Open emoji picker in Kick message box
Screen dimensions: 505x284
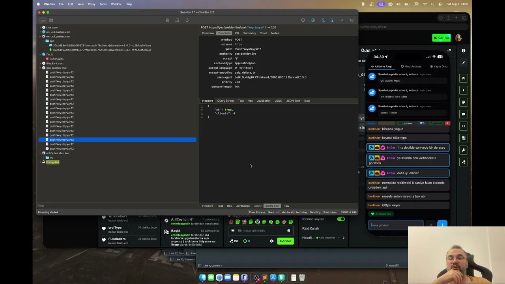pyautogui.click(x=289, y=231)
